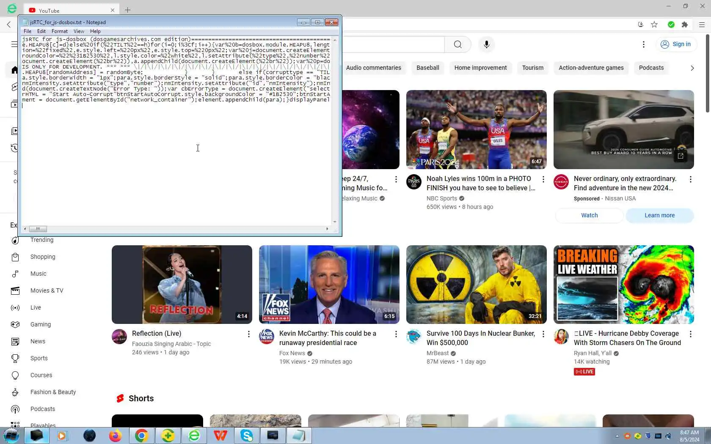Image resolution: width=711 pixels, height=444 pixels.
Task: Select the Action-adventure games filter chip
Action: 591,68
